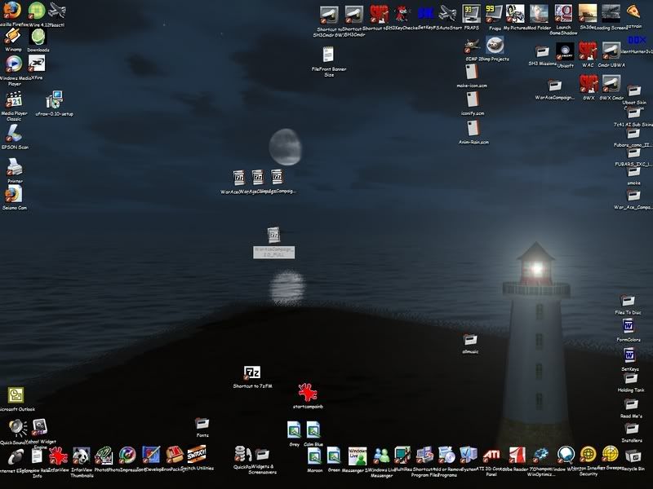Open the FileFront Banner Size document
Screen dimensions: 653x489
pyautogui.click(x=328, y=55)
